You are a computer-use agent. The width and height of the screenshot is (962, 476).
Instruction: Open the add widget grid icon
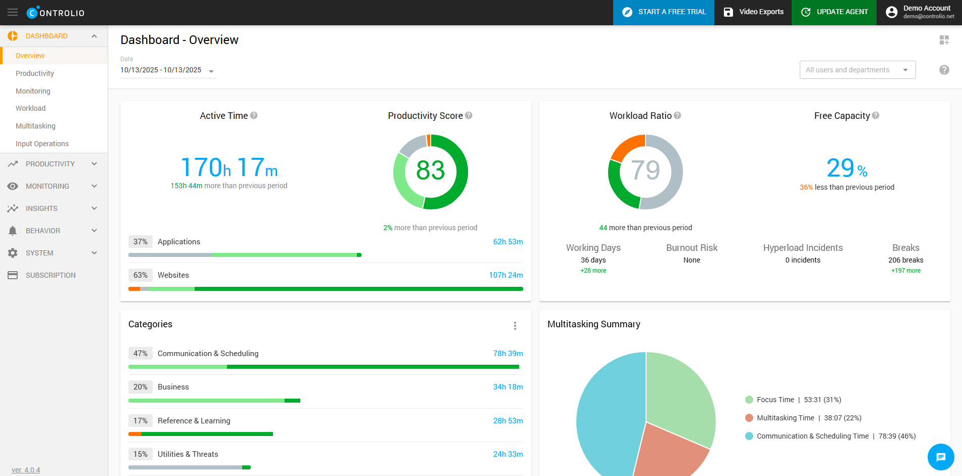[944, 40]
